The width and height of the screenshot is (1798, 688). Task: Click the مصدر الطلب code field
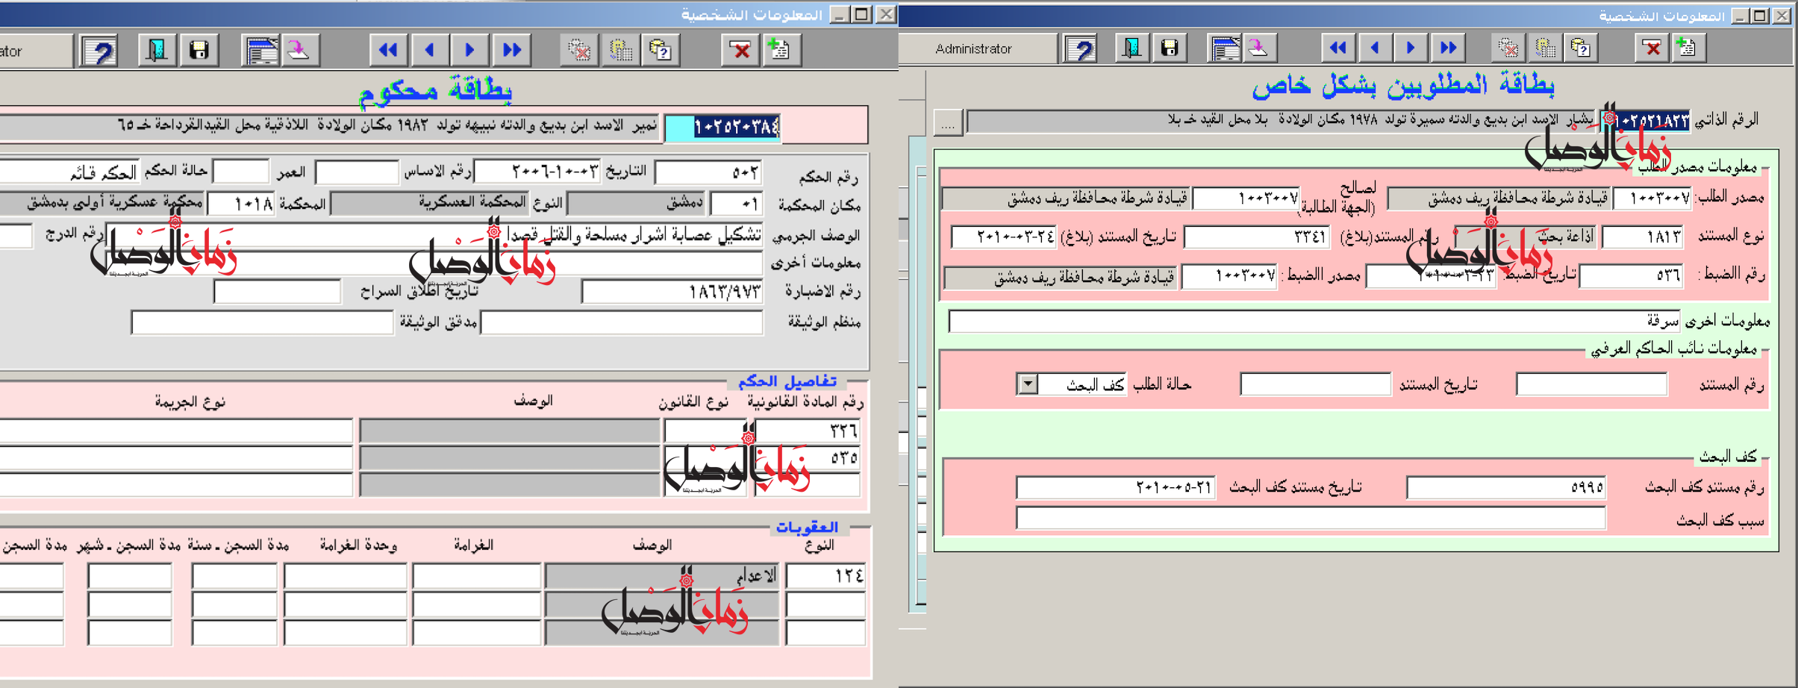click(x=1652, y=198)
